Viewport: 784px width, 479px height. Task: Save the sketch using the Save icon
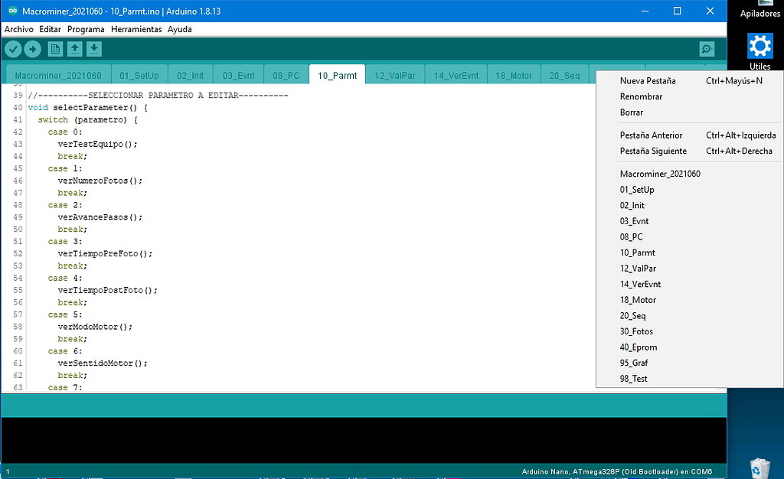[94, 48]
